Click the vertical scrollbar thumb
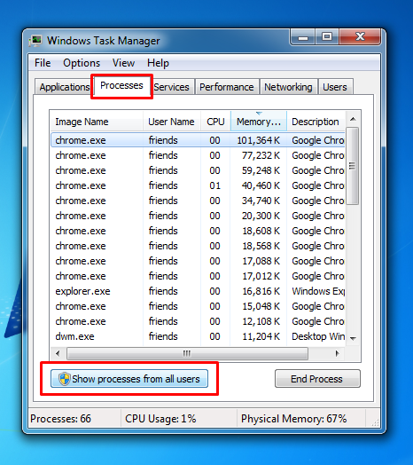The width and height of the screenshot is (413, 465). coord(352,166)
